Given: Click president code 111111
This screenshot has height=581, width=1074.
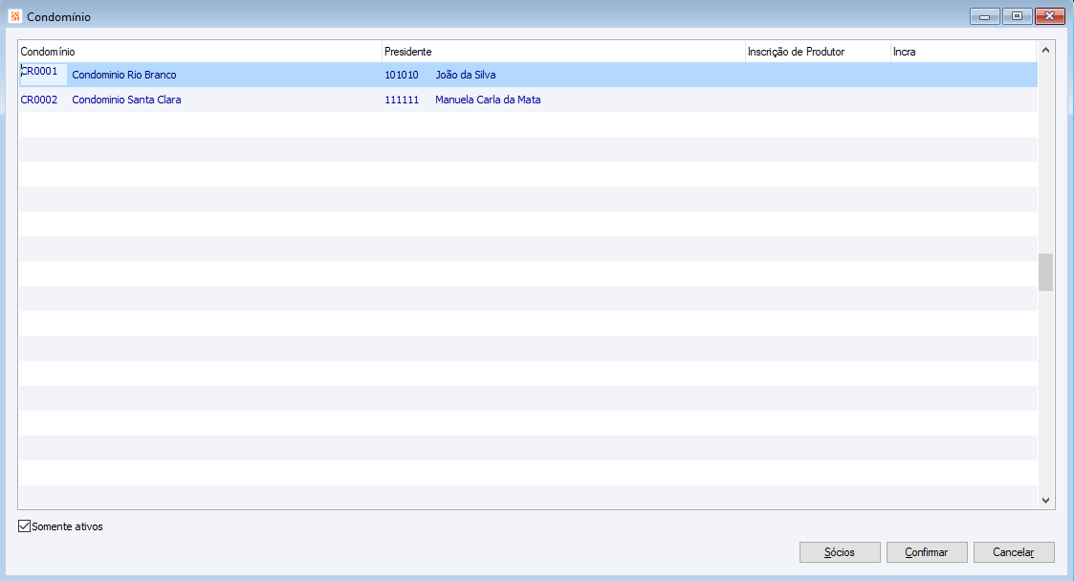Looking at the screenshot, I should (402, 100).
